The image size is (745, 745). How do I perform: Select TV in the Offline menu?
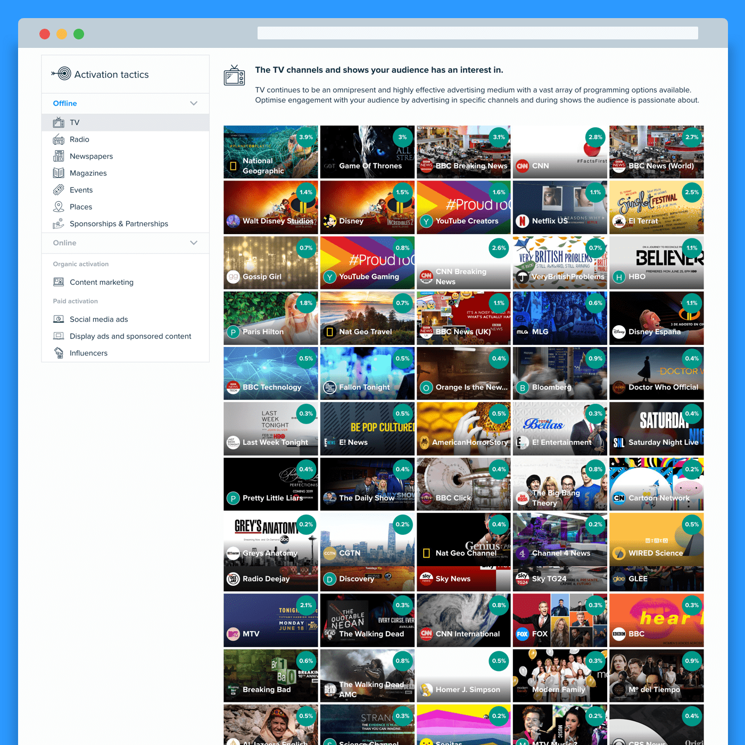click(126, 122)
